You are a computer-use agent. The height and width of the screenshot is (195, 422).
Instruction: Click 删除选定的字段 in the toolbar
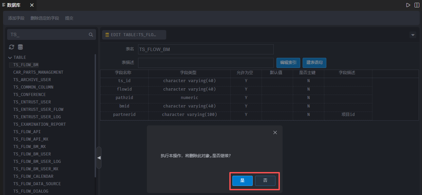coord(45,18)
